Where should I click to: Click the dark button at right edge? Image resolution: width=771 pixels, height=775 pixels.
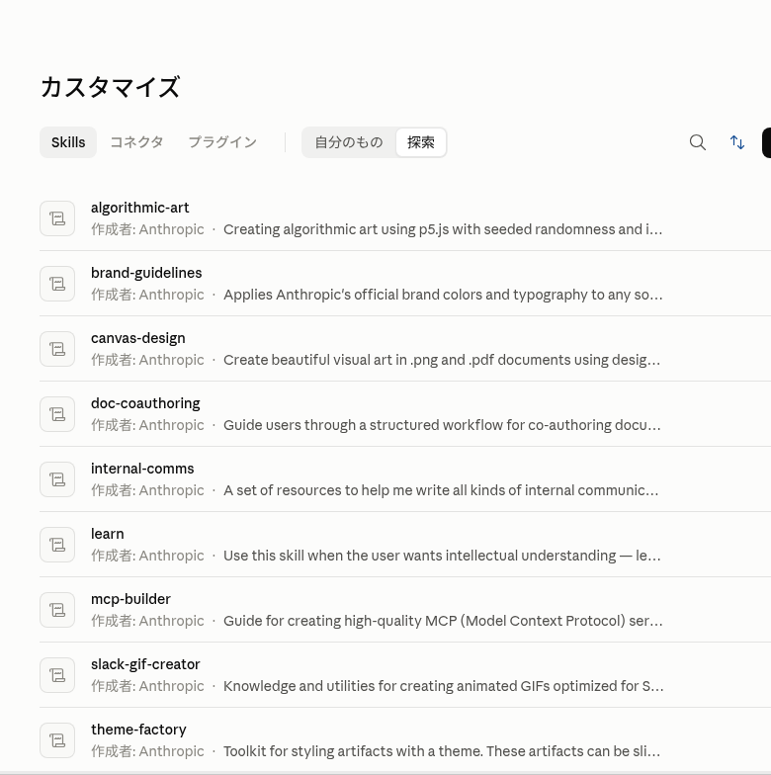click(x=767, y=142)
